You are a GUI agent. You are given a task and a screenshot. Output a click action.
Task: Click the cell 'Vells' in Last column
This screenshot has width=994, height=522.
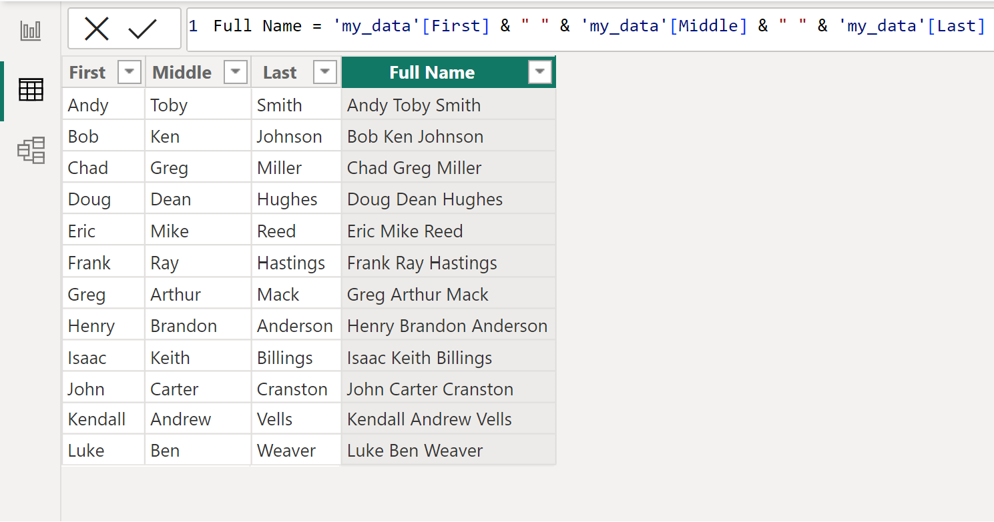click(x=296, y=419)
